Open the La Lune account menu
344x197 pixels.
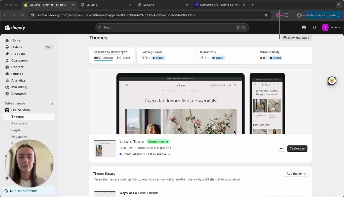(x=331, y=27)
